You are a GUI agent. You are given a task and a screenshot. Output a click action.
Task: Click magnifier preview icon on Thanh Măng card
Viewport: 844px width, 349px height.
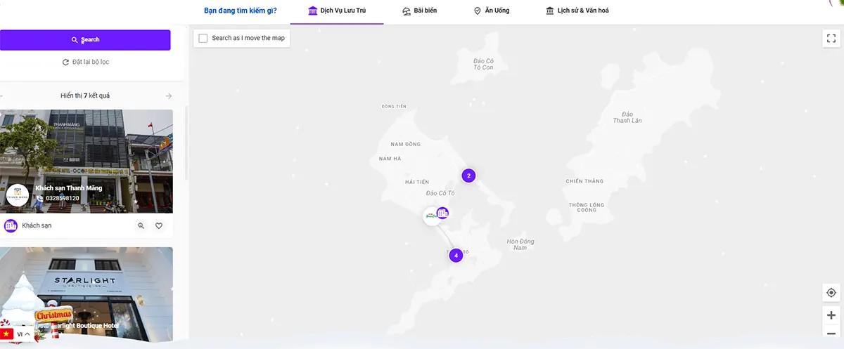pos(141,225)
